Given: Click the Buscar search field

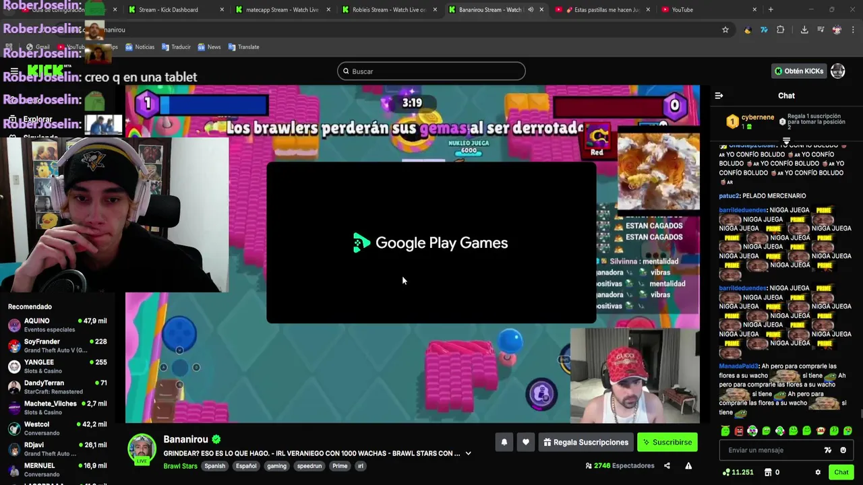Looking at the screenshot, I should coord(431,71).
